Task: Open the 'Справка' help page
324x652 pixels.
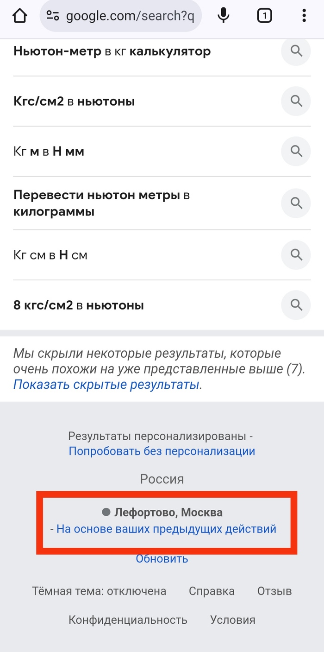Action: click(x=212, y=591)
